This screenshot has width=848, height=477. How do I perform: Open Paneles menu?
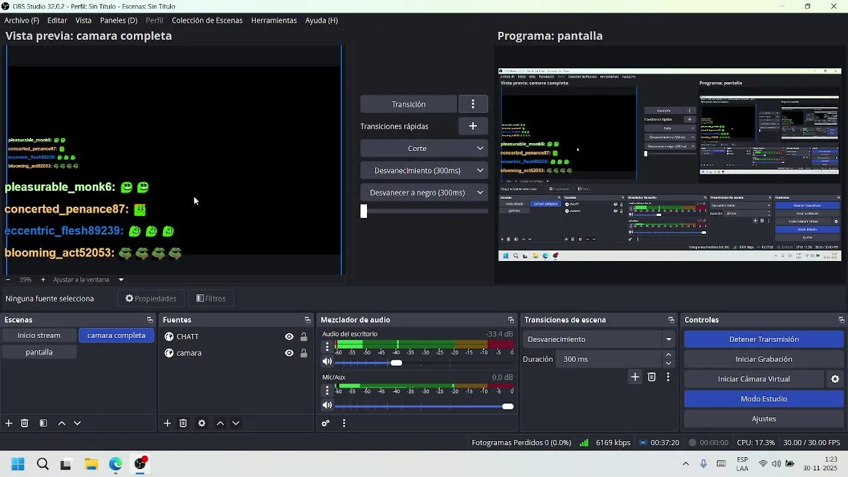pos(119,21)
